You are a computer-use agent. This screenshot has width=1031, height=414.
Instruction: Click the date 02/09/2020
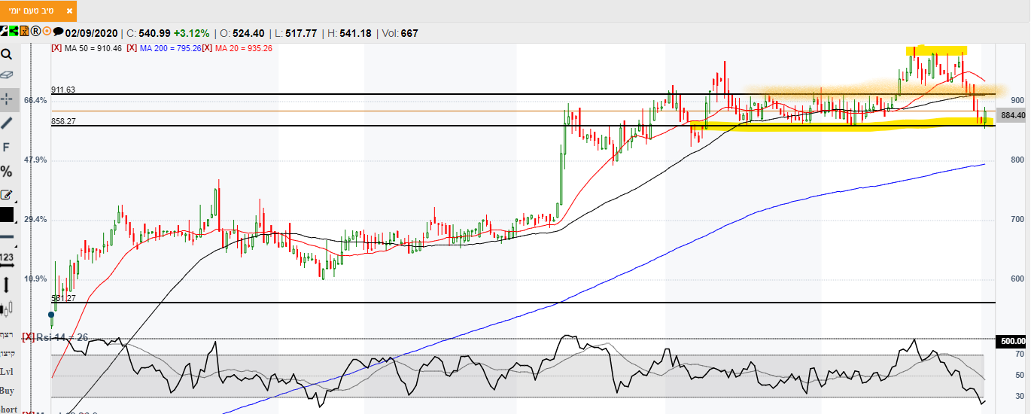[x=92, y=33]
